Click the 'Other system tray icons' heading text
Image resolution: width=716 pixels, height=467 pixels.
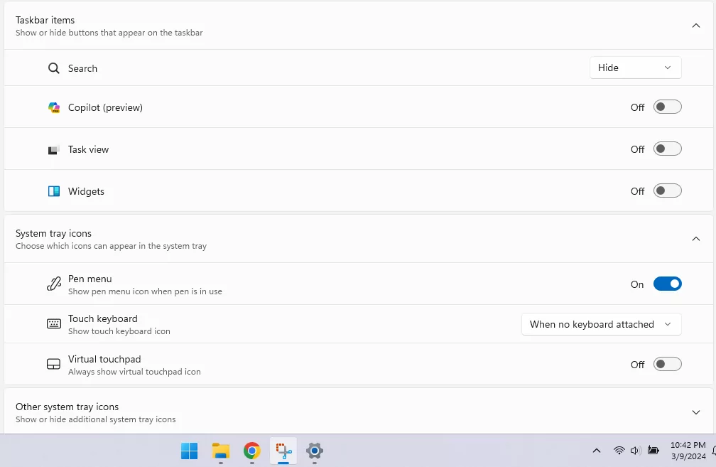click(x=67, y=407)
